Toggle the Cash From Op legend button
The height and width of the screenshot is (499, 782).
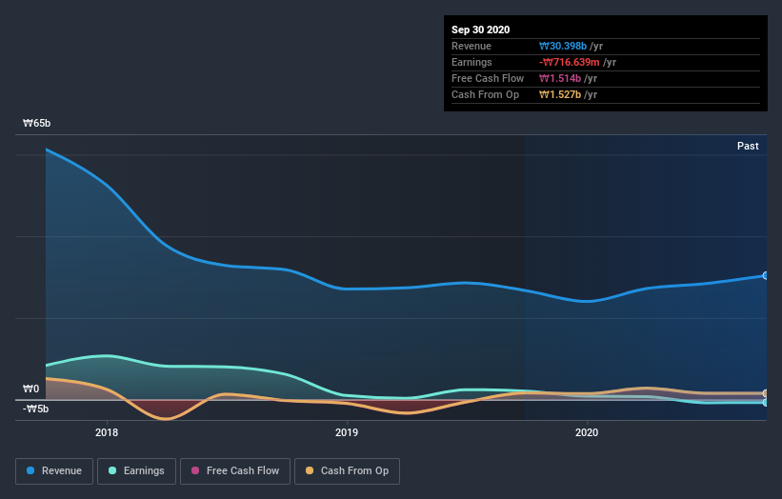347,471
